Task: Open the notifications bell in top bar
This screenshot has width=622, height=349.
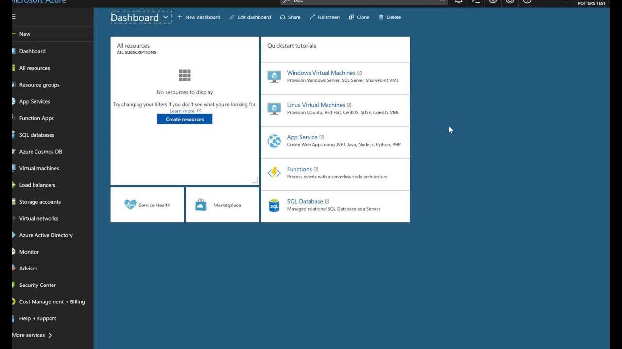Action: pos(459,1)
